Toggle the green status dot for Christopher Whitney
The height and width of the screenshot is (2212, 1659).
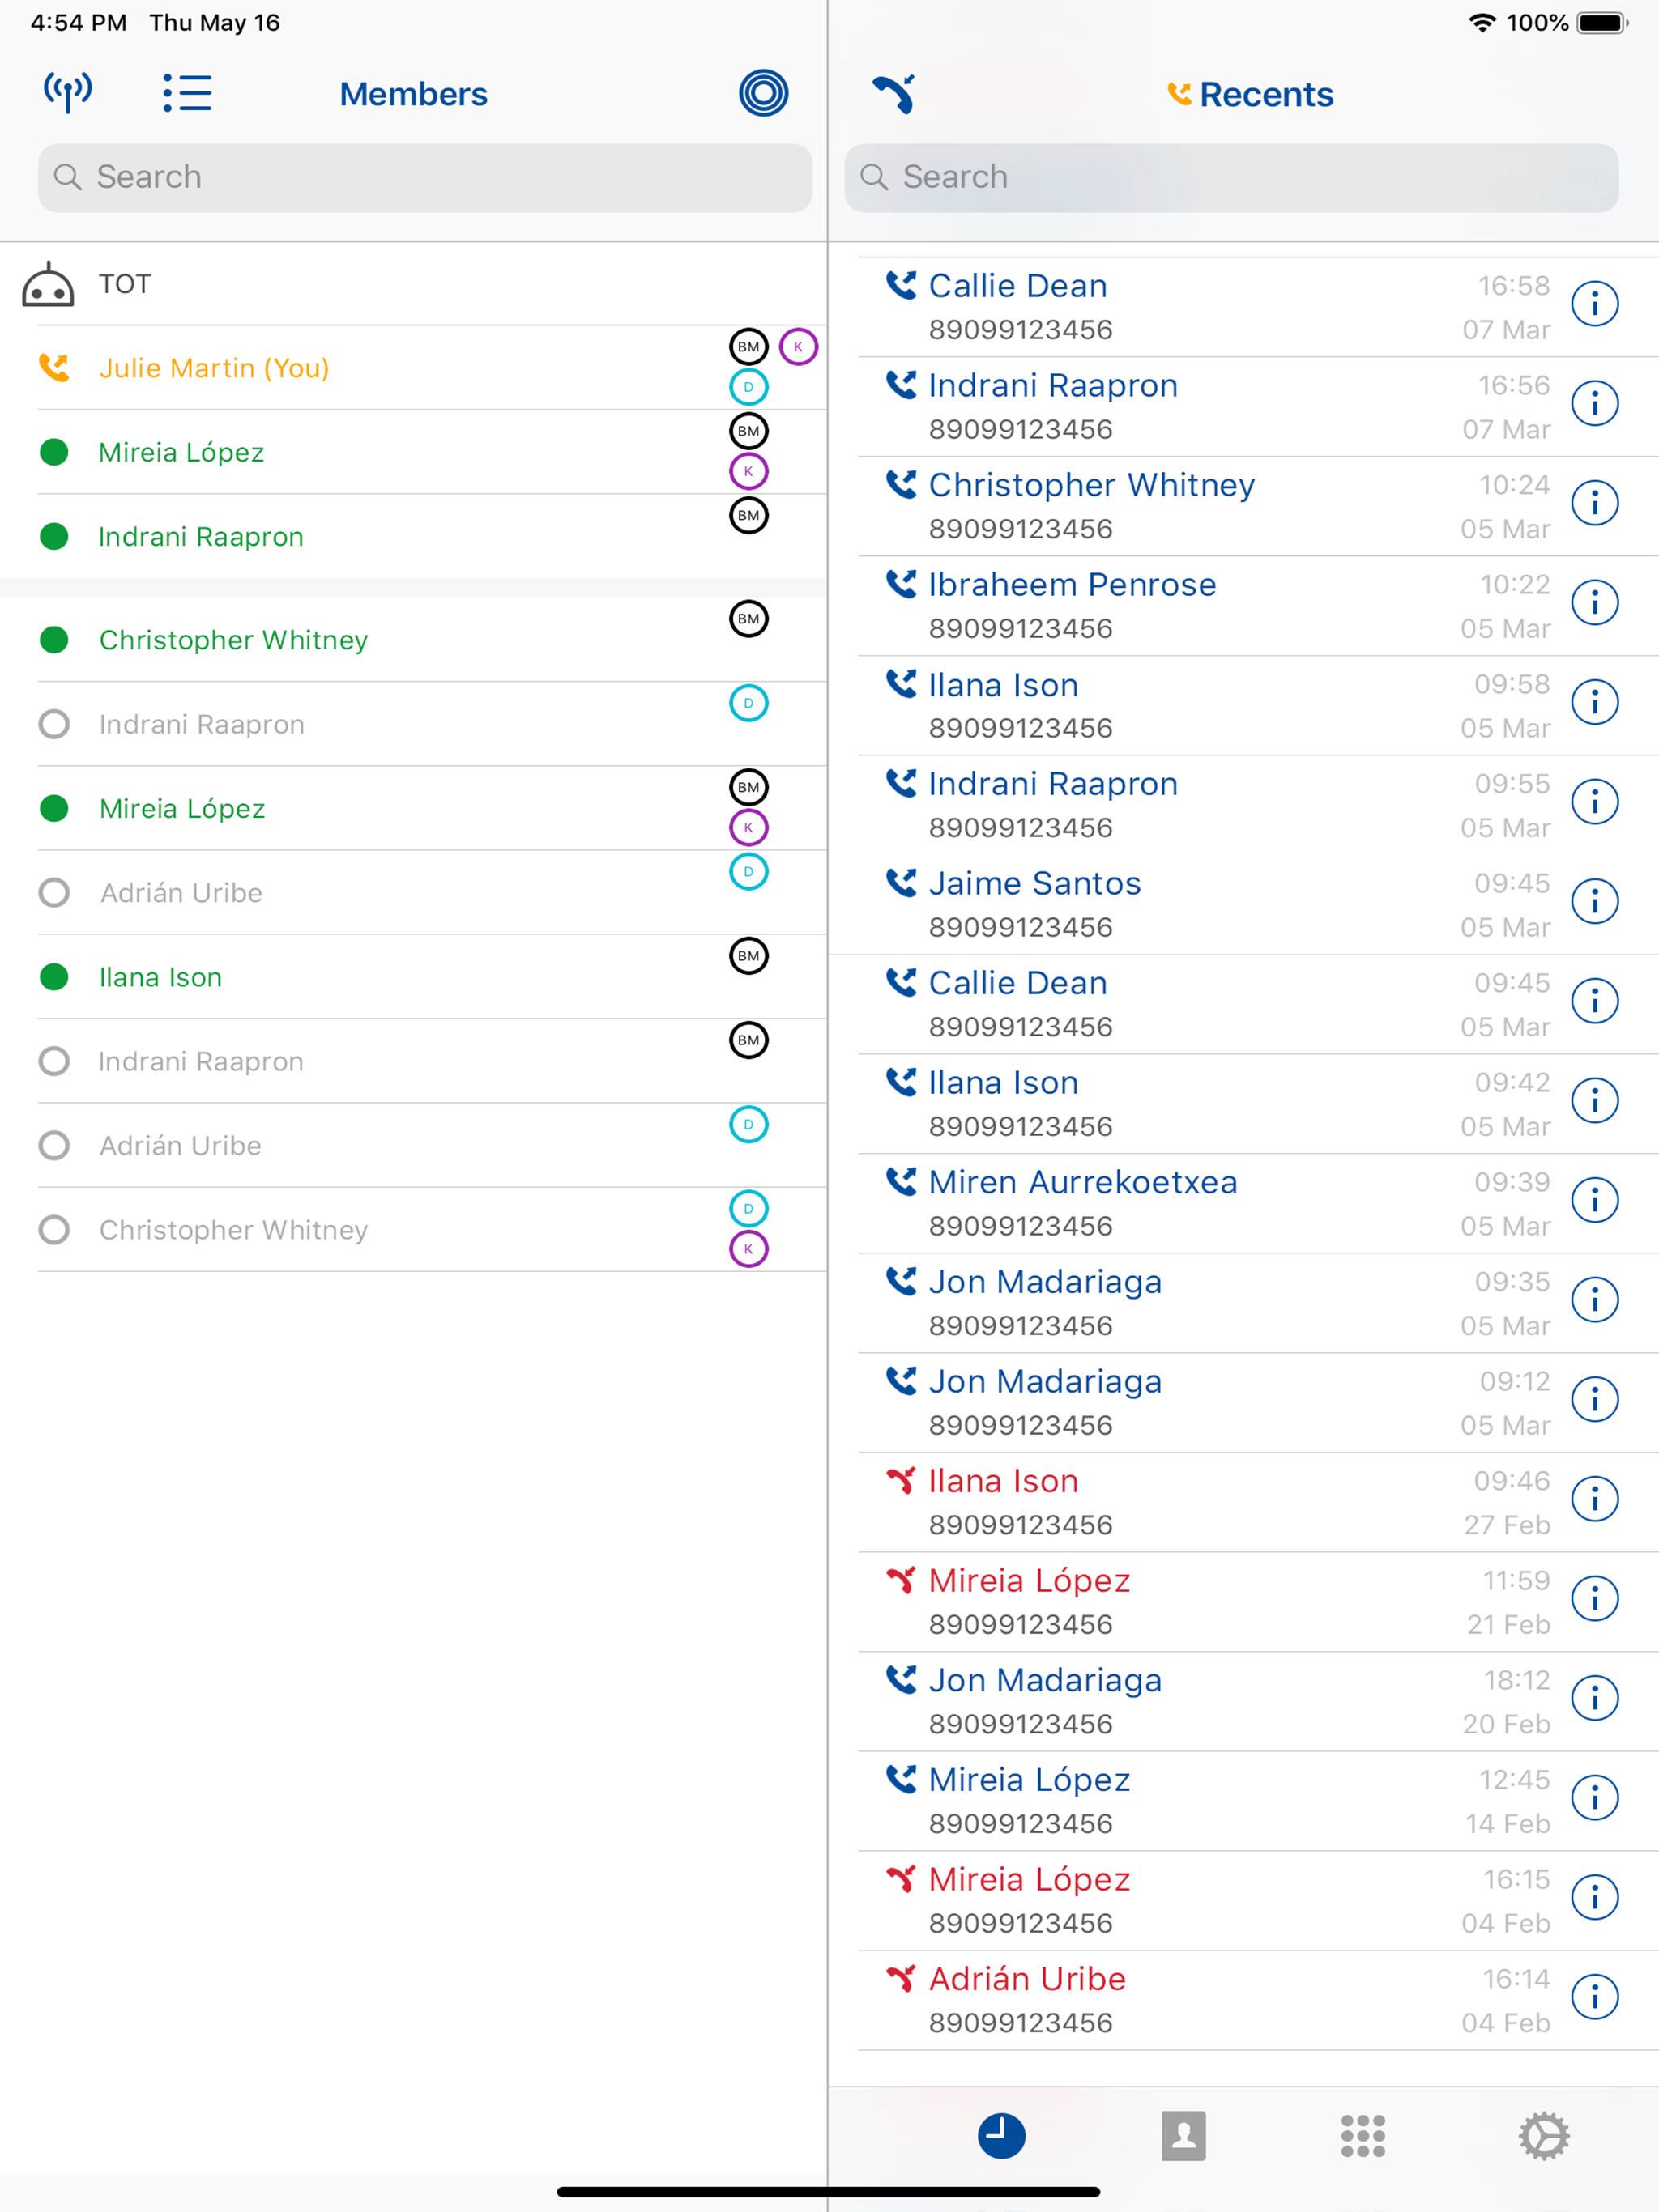(x=54, y=640)
